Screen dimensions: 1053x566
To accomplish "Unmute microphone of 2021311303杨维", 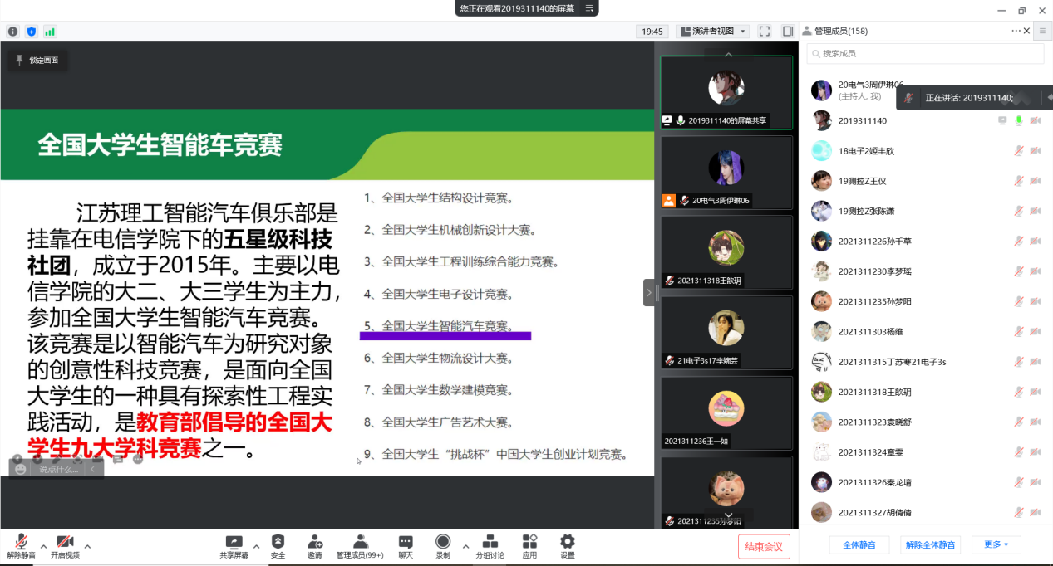I will [1018, 331].
